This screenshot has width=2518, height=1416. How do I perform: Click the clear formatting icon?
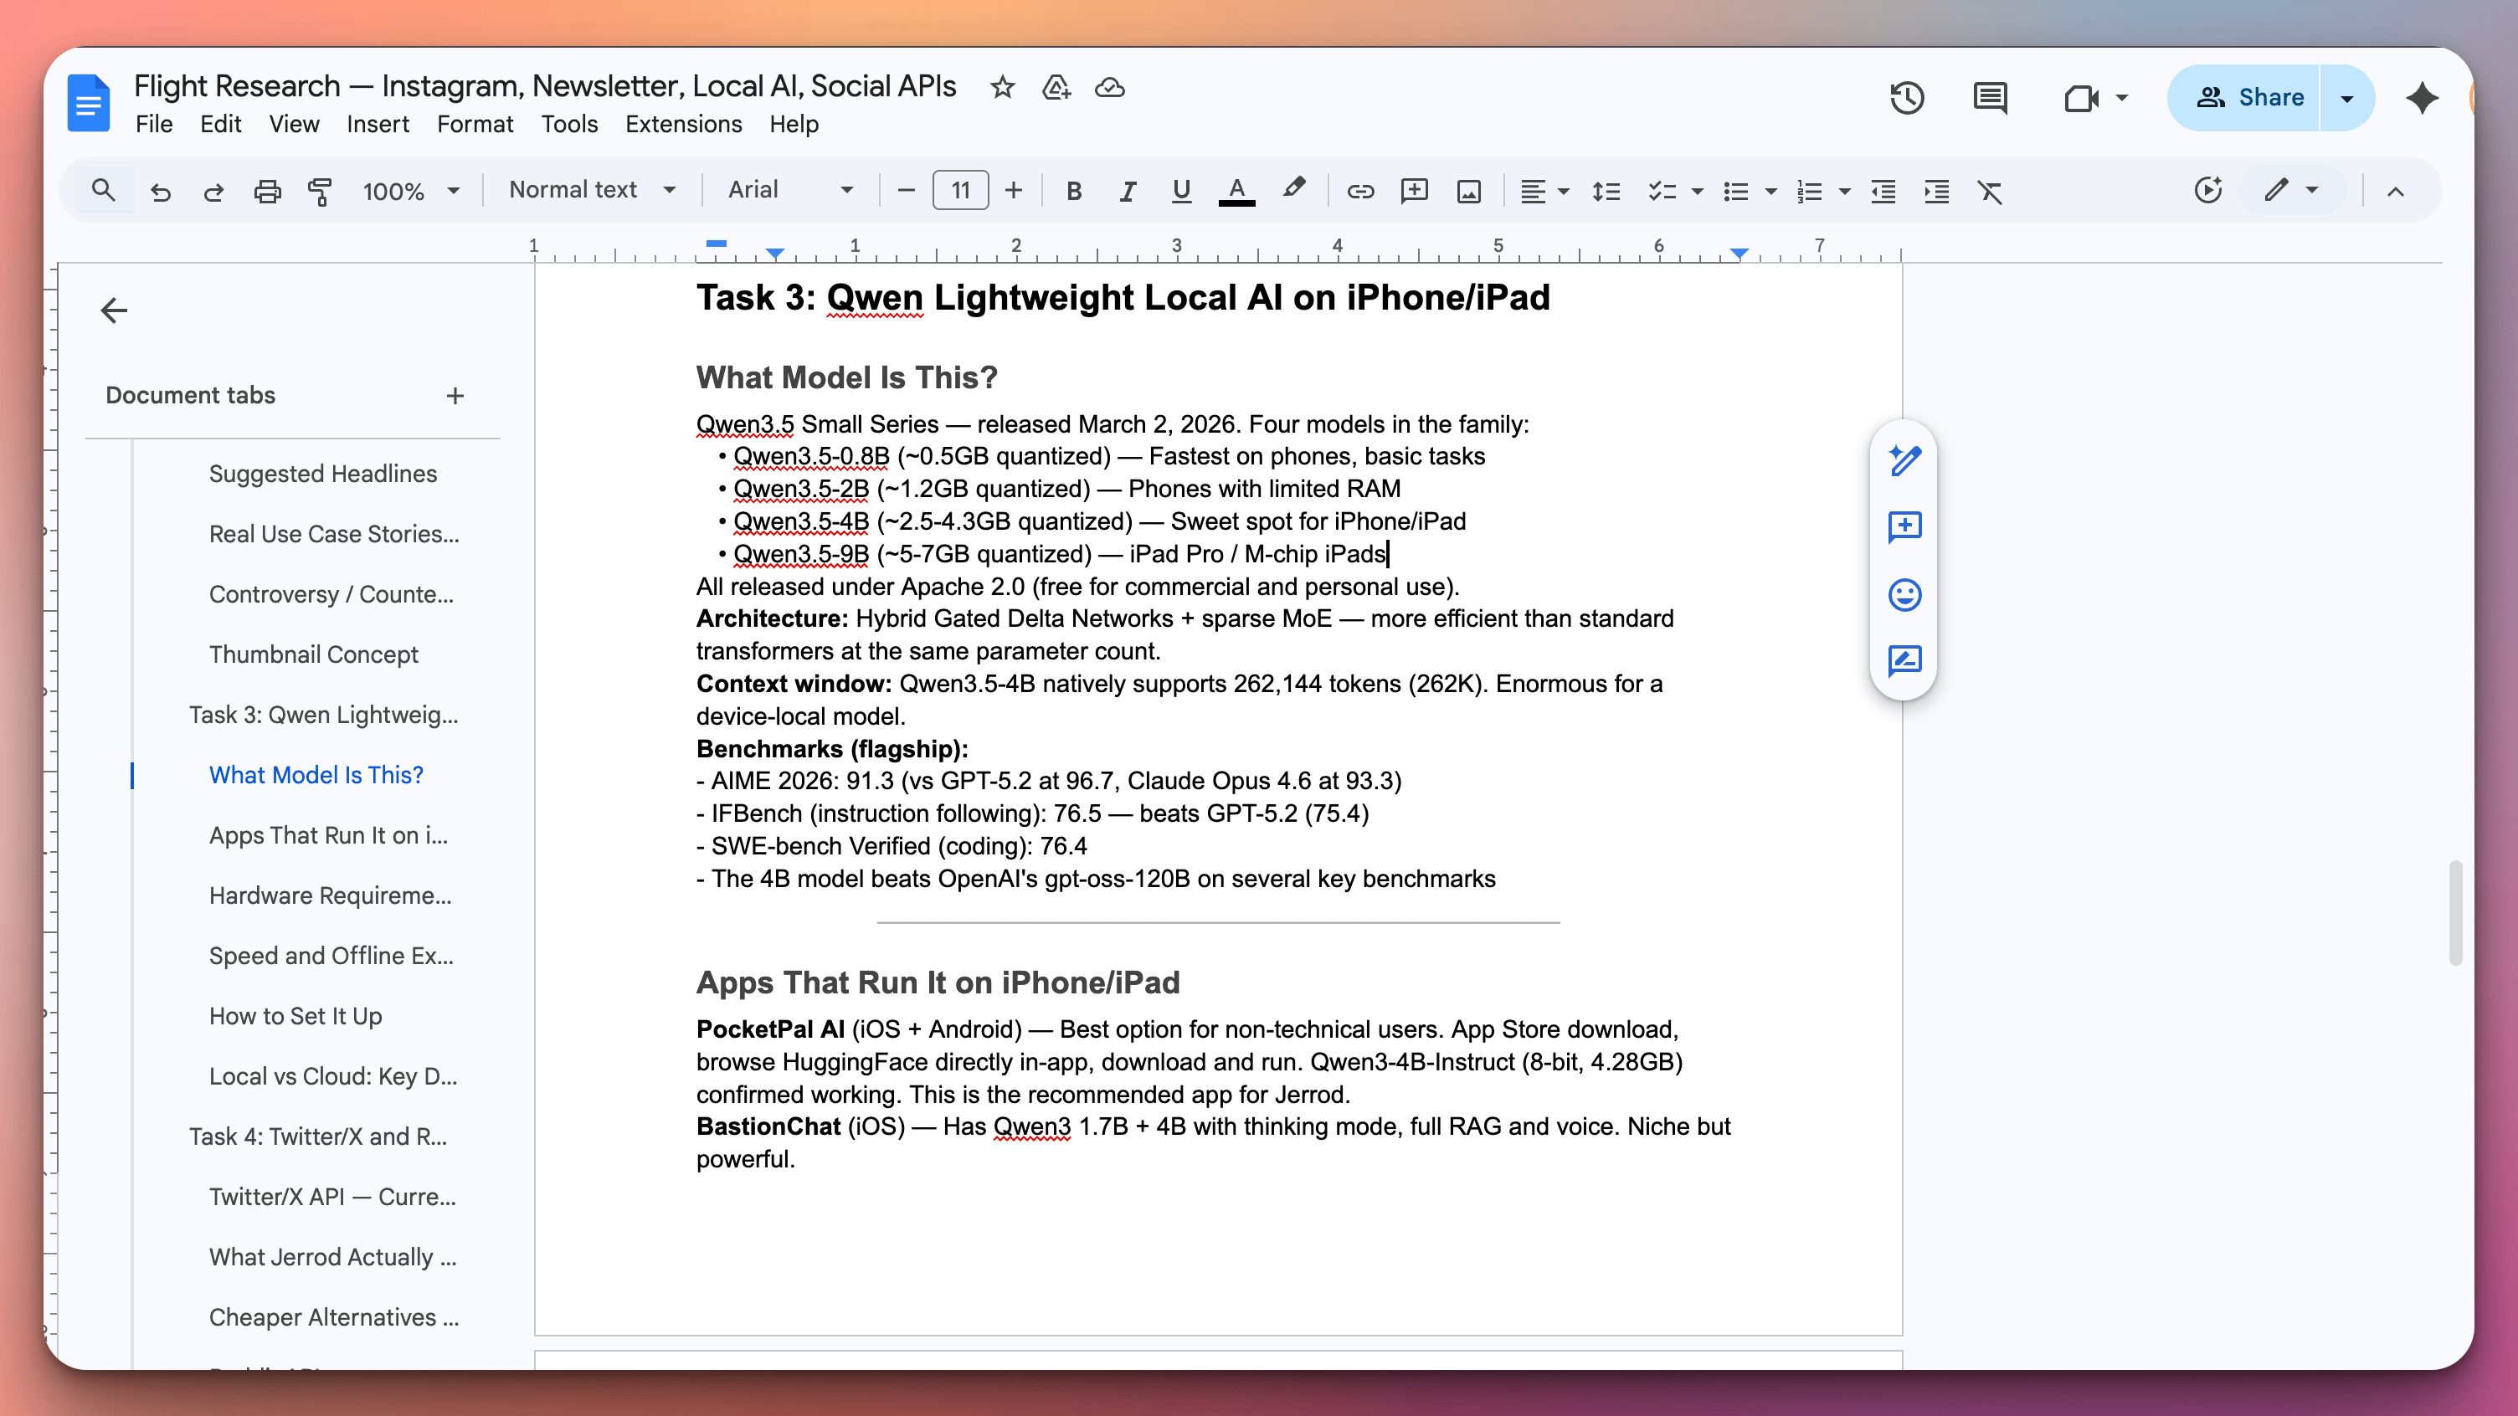1990,191
